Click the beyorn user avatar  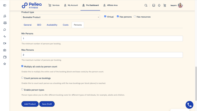180,5
